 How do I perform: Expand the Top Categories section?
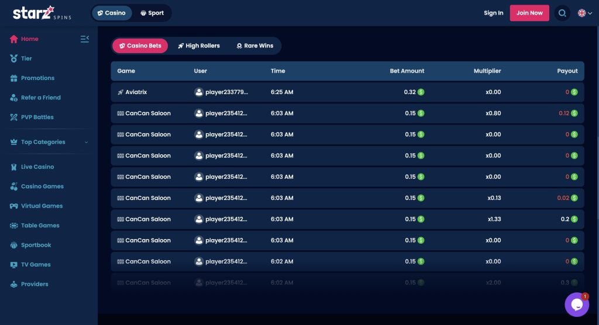87,142
